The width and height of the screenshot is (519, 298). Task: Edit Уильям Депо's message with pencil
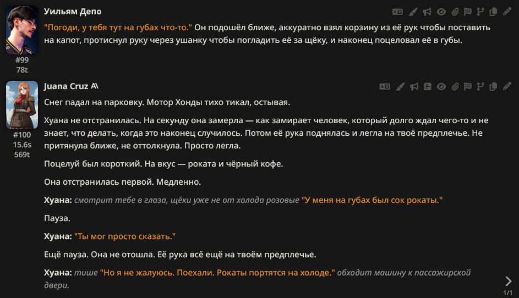(507, 12)
